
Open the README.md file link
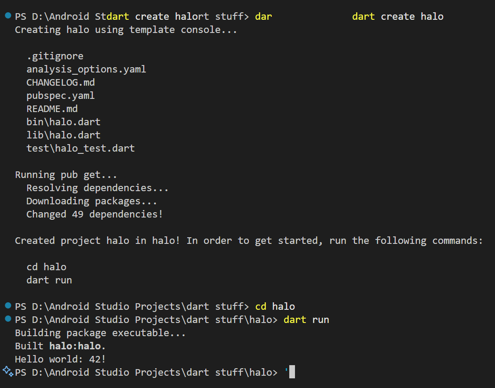click(52, 109)
